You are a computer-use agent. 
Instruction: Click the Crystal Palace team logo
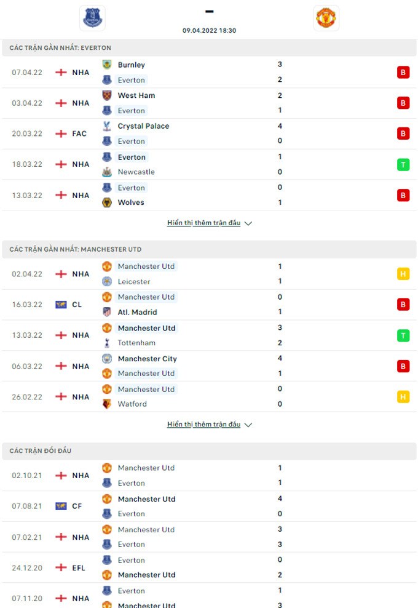tap(107, 126)
